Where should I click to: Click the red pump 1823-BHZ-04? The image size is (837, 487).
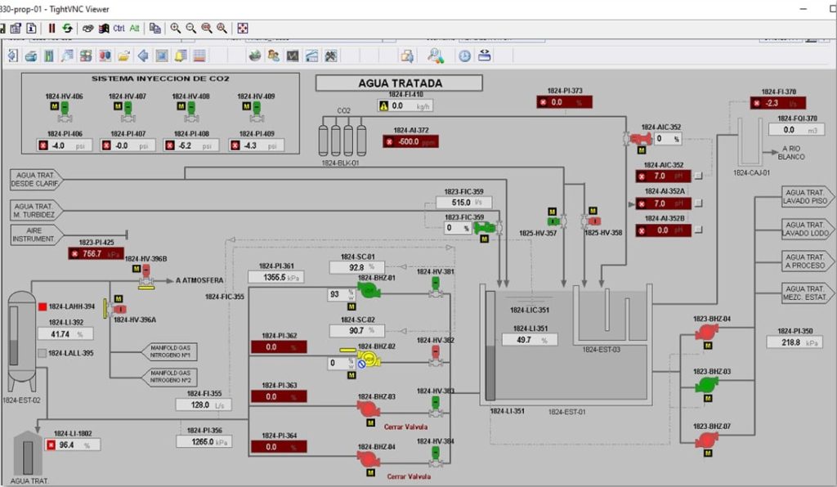[x=705, y=332]
